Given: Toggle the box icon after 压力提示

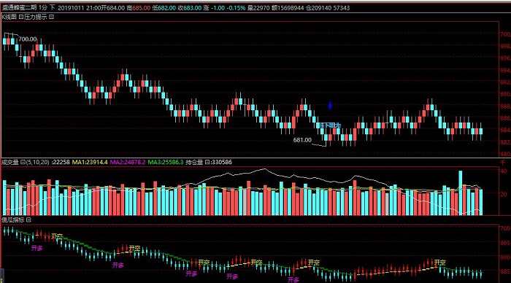Looking at the screenshot, I should (52, 17).
